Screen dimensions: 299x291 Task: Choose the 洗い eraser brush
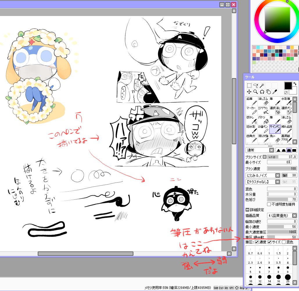click(x=275, y=138)
